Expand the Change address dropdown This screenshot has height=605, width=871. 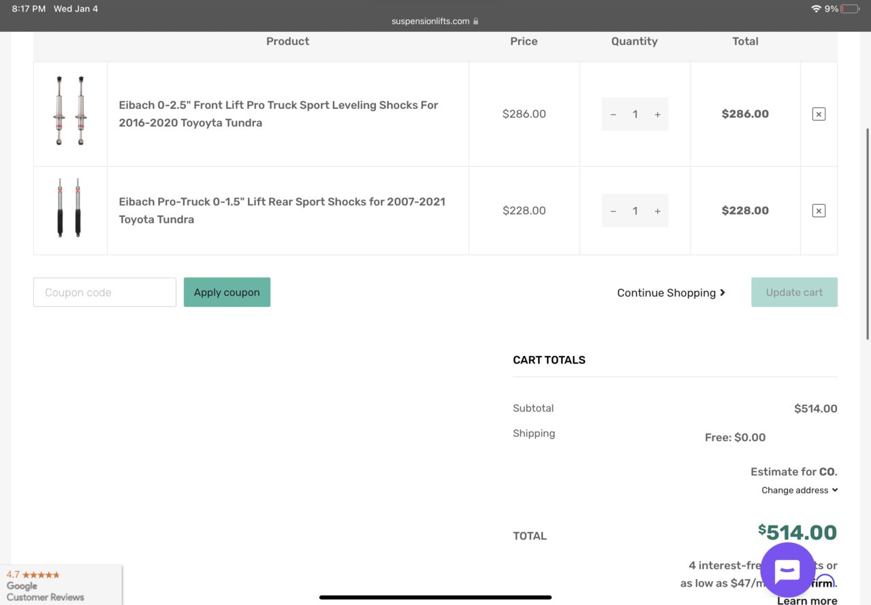(799, 490)
